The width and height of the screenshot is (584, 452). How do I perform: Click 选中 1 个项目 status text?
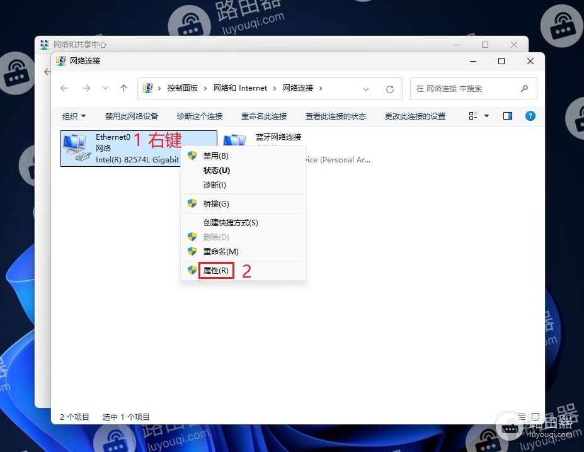[x=126, y=417]
